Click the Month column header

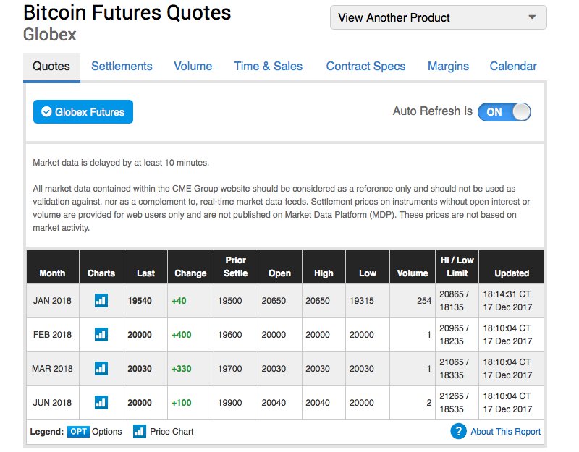click(x=52, y=273)
